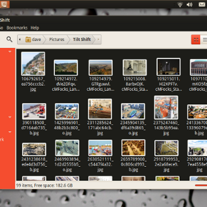Image resolution: width=207 pixels, height=207 pixels.
Task: Click the Ubuntu dash home button
Action: coord(4,4)
